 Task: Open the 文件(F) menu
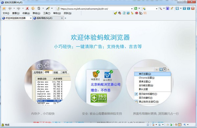click(x=6, y=13)
